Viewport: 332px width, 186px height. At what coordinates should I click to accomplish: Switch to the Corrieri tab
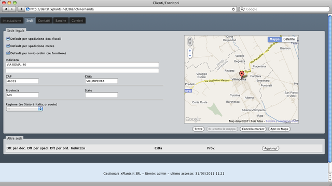point(77,21)
